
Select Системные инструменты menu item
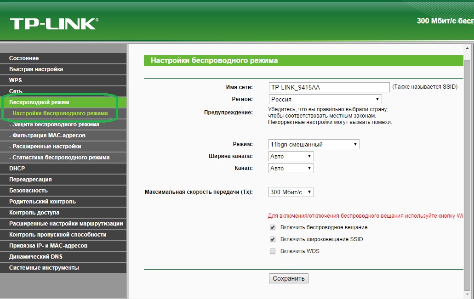tap(44, 268)
